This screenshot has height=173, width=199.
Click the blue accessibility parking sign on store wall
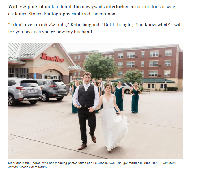[35, 76]
